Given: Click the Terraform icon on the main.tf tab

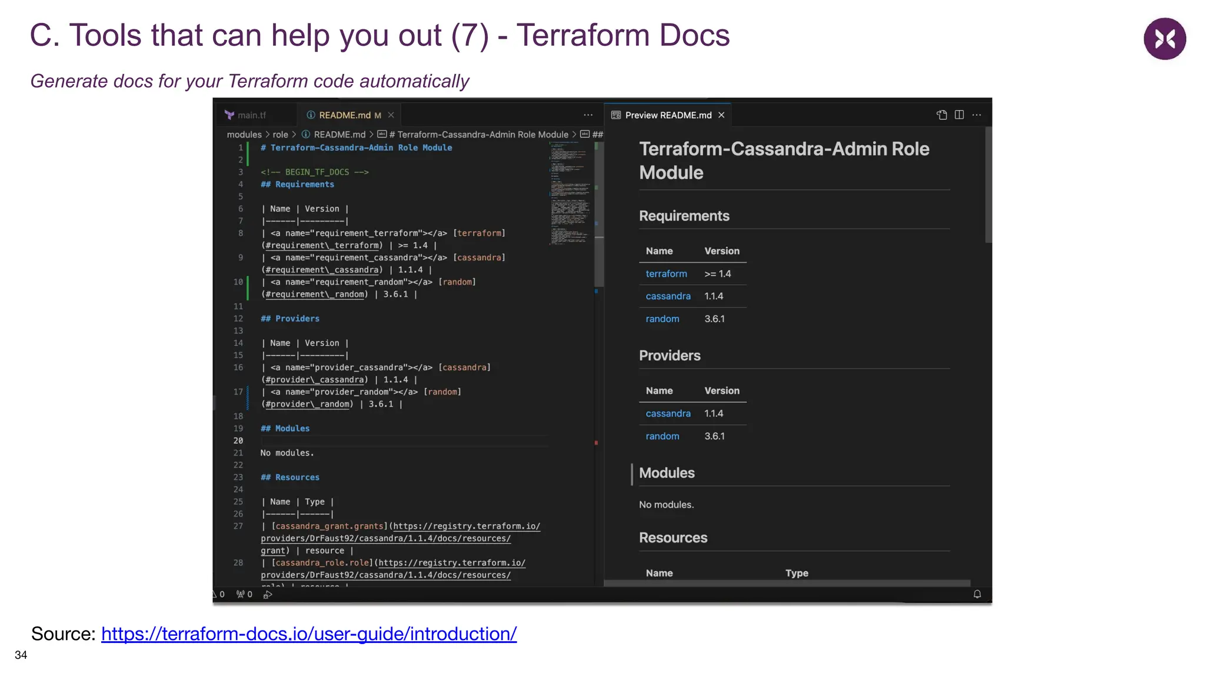Looking at the screenshot, I should click(229, 115).
